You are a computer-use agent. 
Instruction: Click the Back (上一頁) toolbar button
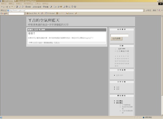5,7
